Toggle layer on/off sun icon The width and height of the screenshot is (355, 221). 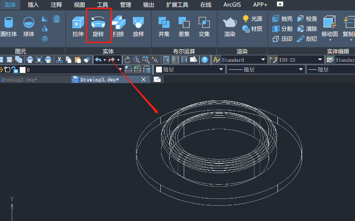click(x=2, y=70)
